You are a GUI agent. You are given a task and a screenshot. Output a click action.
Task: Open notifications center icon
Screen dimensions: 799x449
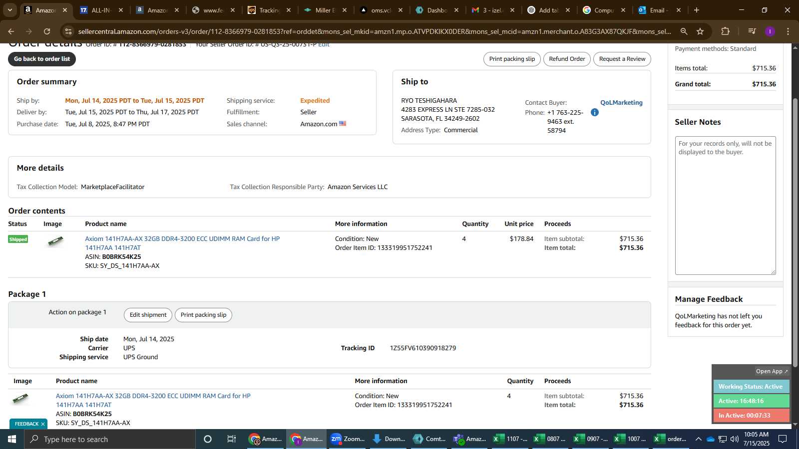tap(783, 439)
